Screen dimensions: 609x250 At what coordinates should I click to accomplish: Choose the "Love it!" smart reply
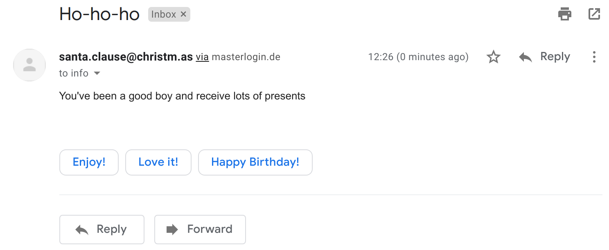coord(158,162)
